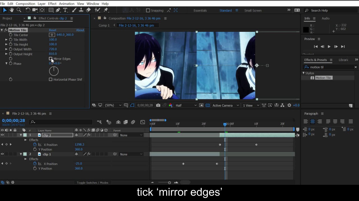Toggle the Snapping checkbox
The width and height of the screenshot is (359, 201).
point(148,11)
